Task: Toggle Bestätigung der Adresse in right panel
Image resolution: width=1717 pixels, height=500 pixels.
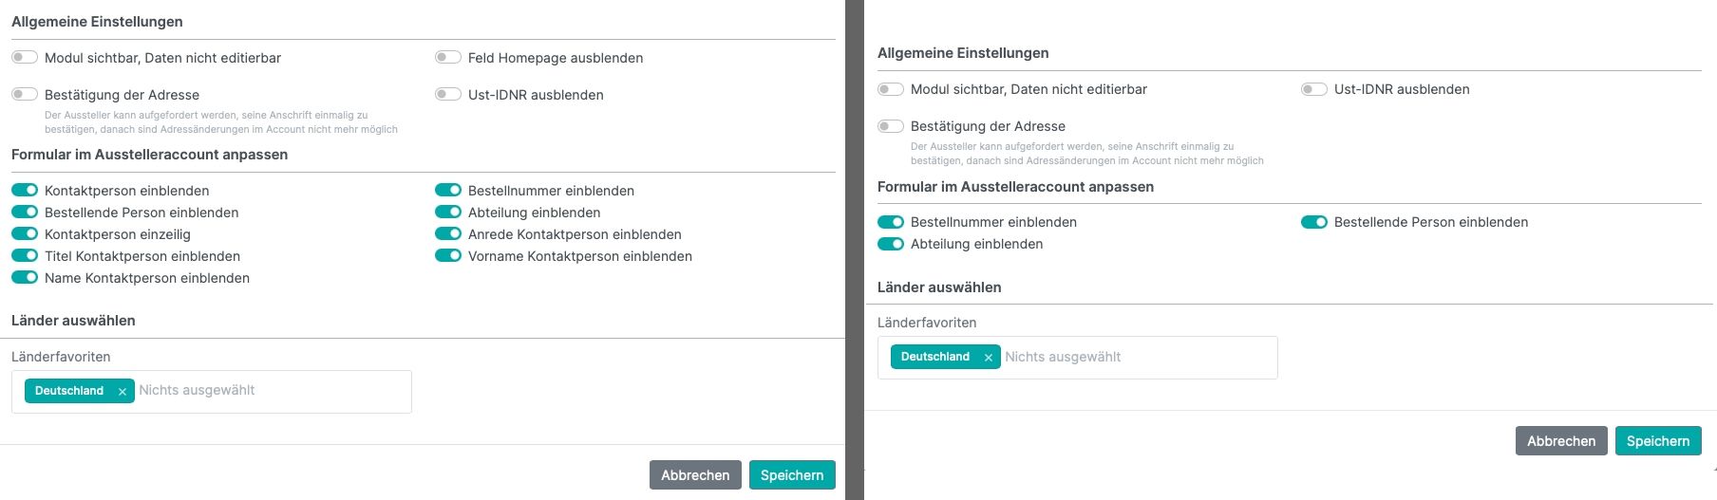Action: pos(891,126)
